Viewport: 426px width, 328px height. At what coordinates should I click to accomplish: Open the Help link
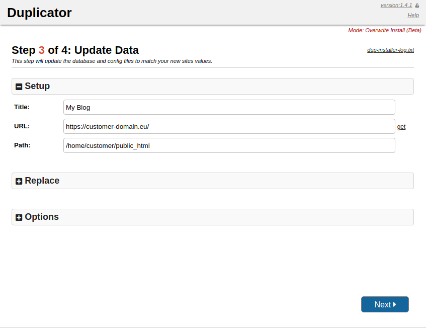pyautogui.click(x=413, y=15)
